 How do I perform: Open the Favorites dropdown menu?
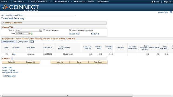(5, 2)
